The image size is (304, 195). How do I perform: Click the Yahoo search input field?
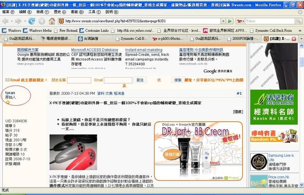coord(270,21)
